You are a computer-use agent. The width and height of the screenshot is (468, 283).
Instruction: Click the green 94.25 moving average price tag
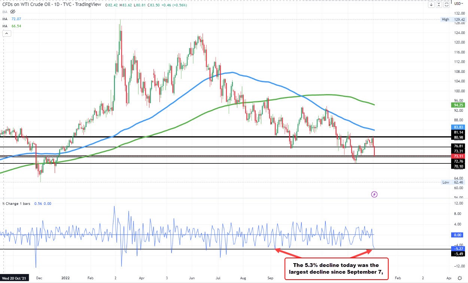coord(459,105)
